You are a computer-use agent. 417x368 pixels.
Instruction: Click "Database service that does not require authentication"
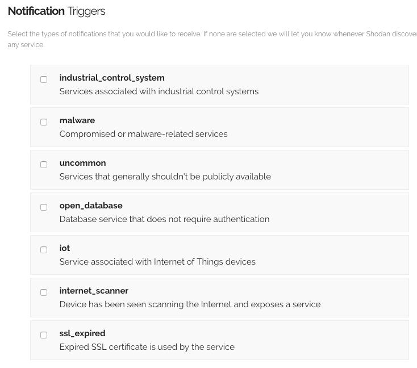164,219
